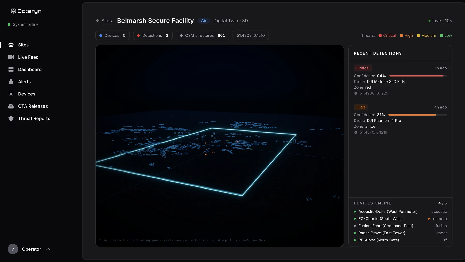Click the Zone red text
465x262 pixels.
coord(362,87)
